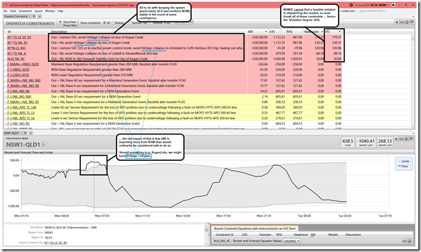Close the Dispatch Constraints tab
Screen dimensions: 421x252
pyautogui.click(x=34, y=16)
